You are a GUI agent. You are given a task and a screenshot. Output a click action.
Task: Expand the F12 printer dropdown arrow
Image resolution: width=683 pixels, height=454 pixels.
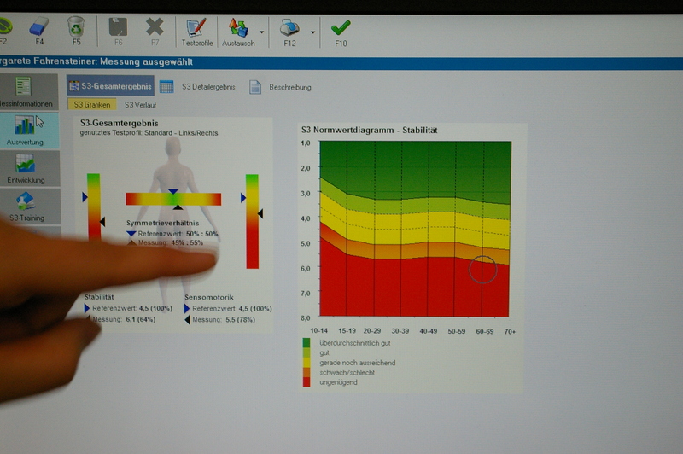(x=312, y=32)
